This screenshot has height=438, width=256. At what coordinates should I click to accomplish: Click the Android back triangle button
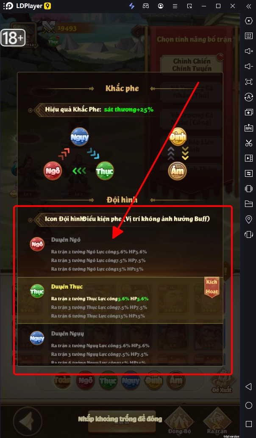pyautogui.click(x=248, y=387)
